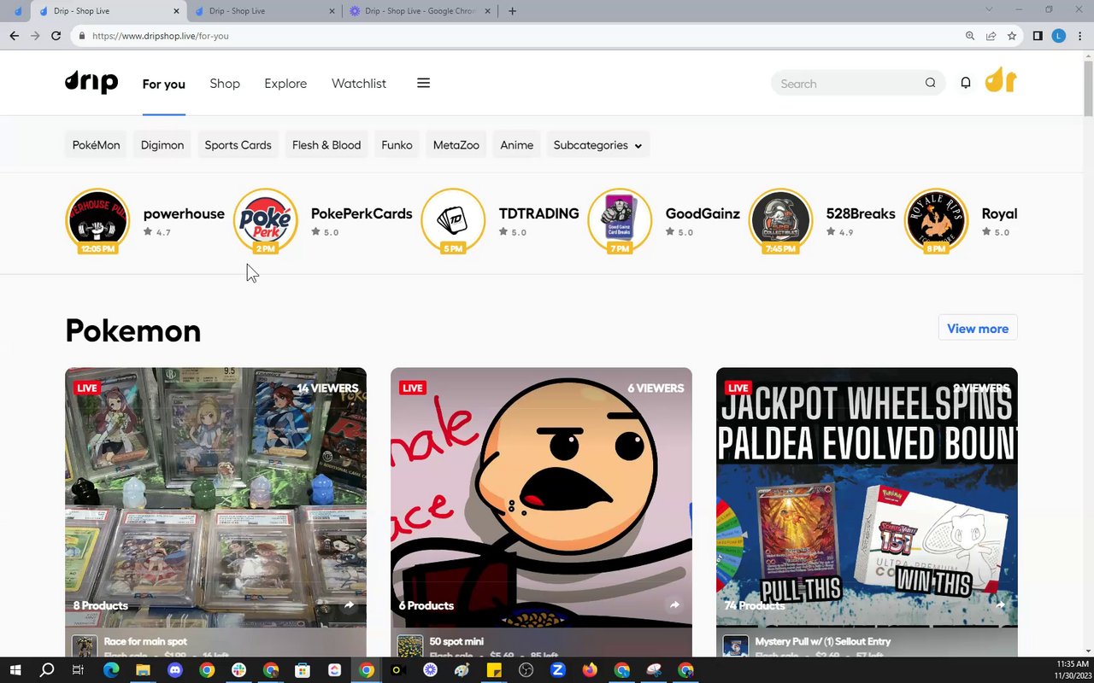The image size is (1094, 683).
Task: Click the address bar URL
Action: coord(161,36)
